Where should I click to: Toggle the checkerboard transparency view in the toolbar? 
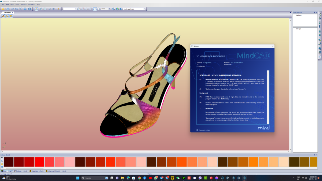tap(41, 9)
